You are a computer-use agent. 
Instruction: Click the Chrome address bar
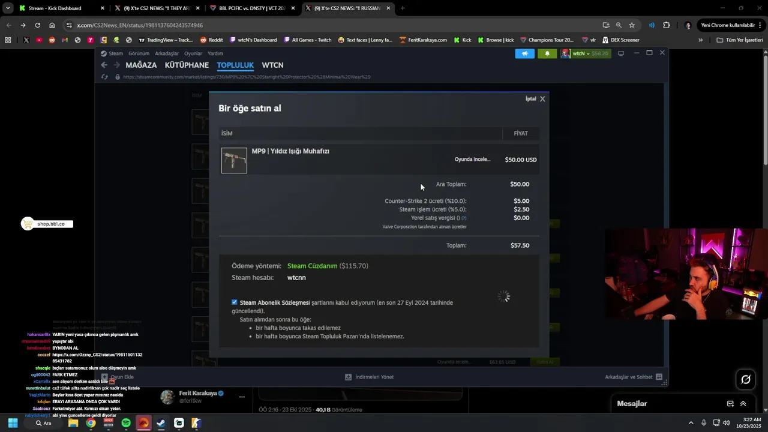coord(336,25)
